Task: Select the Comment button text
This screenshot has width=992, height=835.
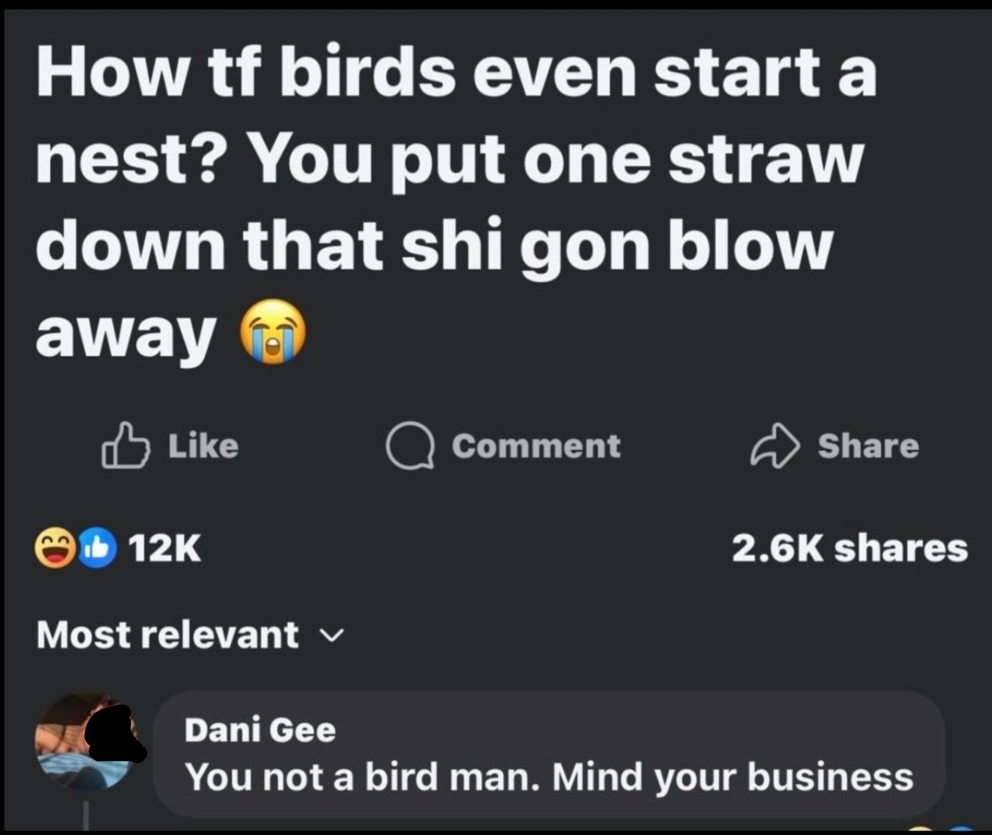Action: point(536,446)
